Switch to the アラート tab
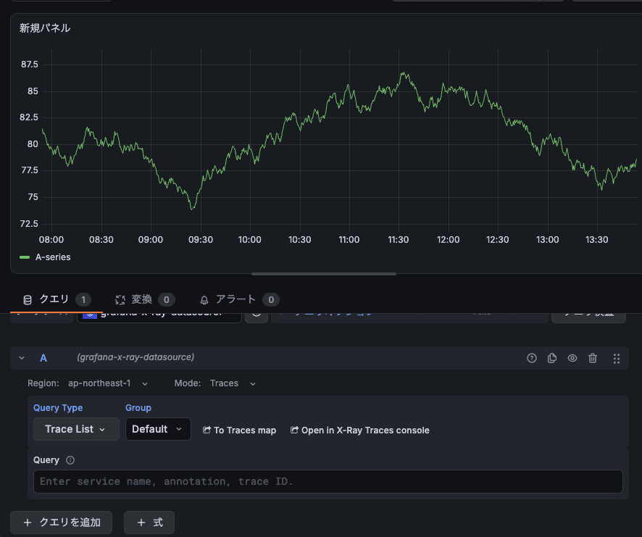Screen dimensions: 642x537 coord(240,300)
